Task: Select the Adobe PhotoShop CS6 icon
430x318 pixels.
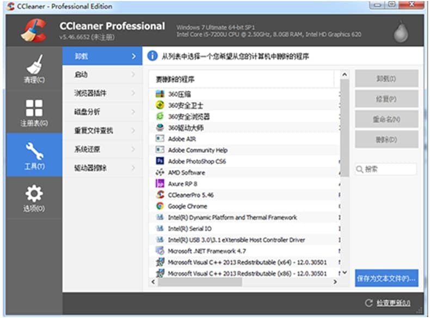Action: click(160, 161)
